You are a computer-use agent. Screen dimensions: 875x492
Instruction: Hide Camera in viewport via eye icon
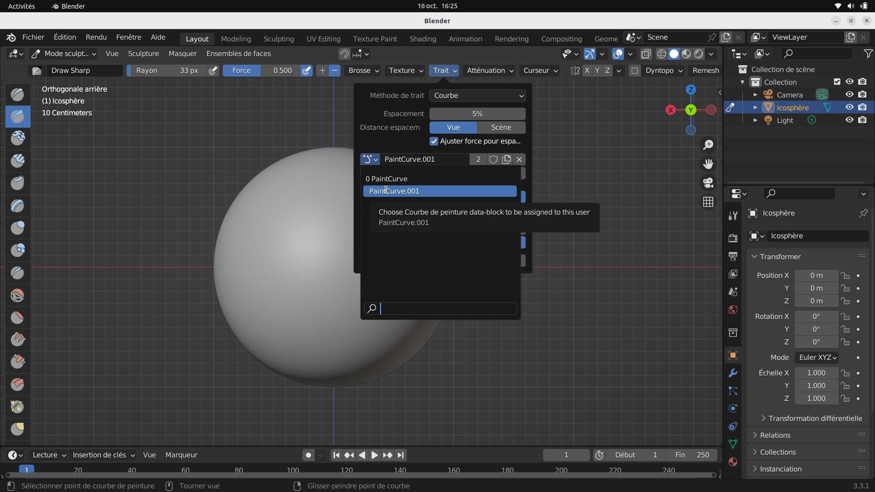(849, 95)
